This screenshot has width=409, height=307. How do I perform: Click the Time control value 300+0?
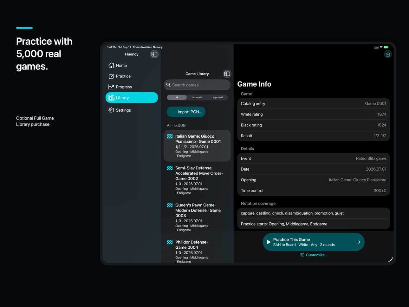coord(380,191)
